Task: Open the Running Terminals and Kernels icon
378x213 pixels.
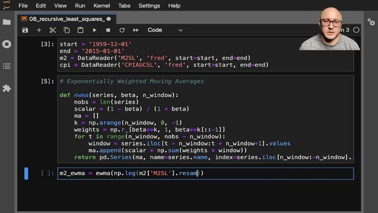Action: [6, 44]
